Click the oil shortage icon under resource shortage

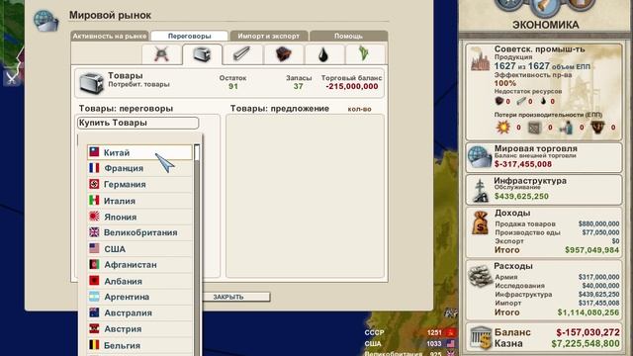[x=544, y=101]
